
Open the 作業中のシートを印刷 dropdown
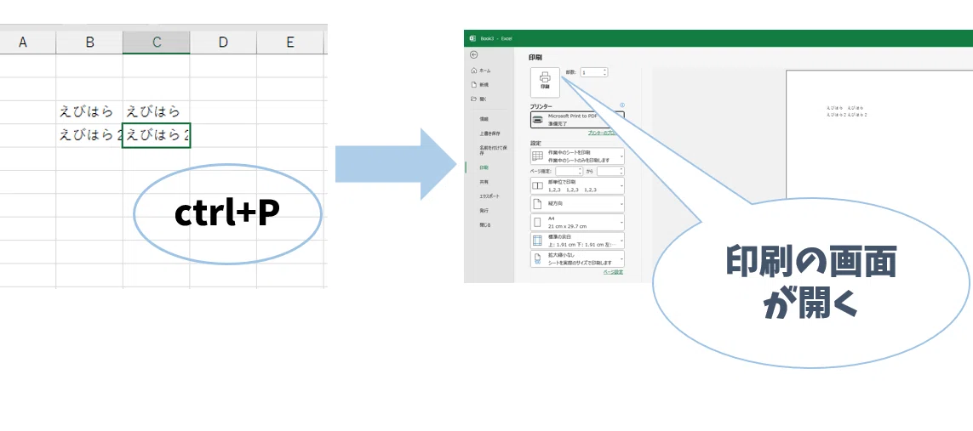pyautogui.click(x=577, y=156)
